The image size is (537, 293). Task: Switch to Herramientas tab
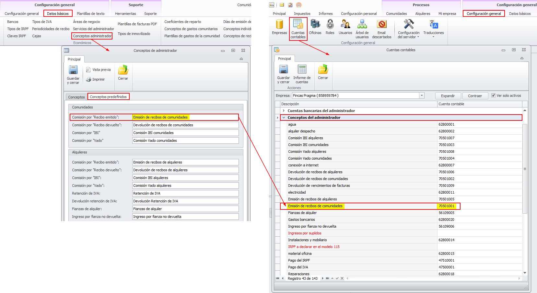[125, 14]
